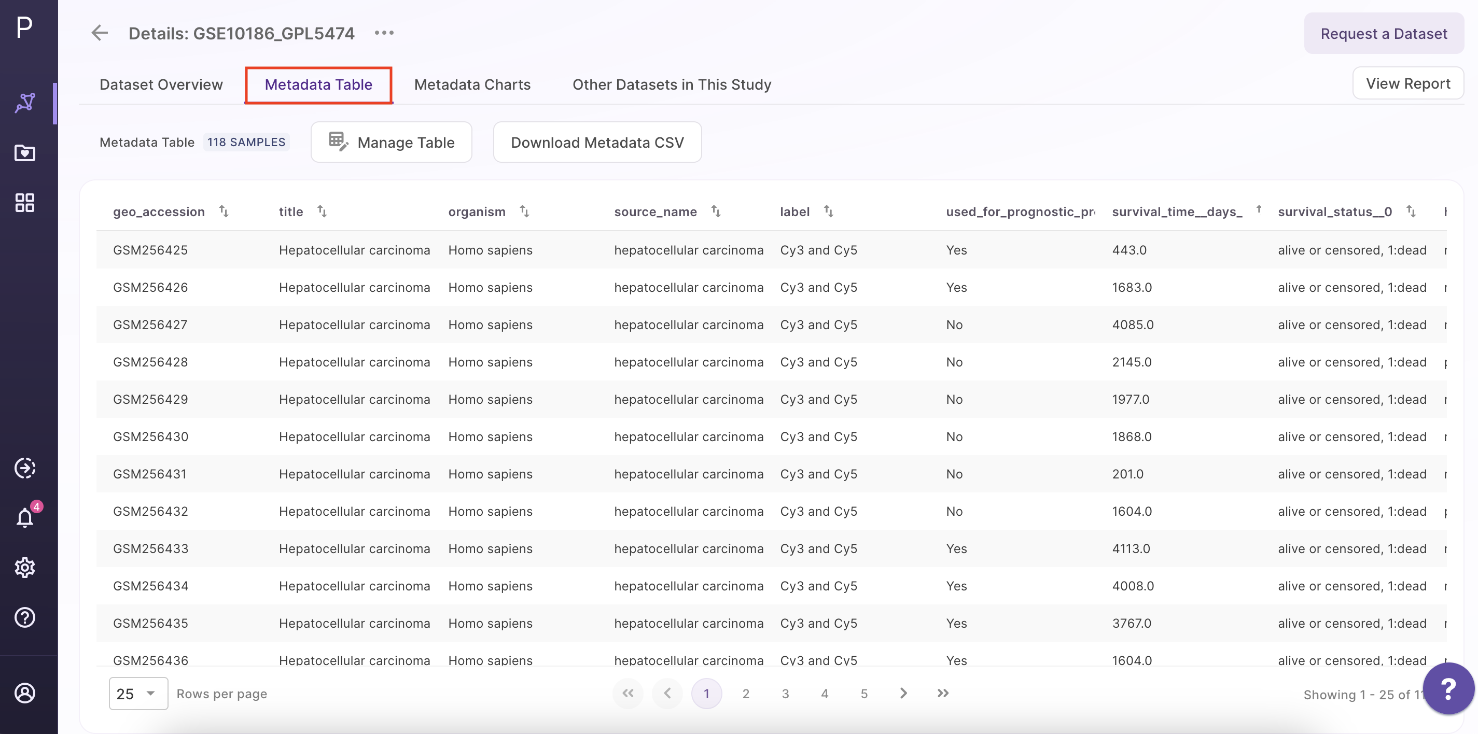1478x734 pixels.
Task: Go to next page chevron
Action: coord(903,694)
